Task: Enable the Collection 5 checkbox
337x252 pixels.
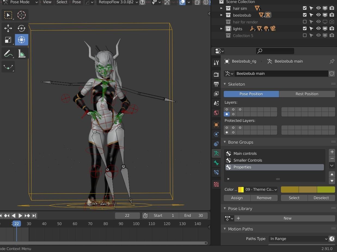Action: coord(305,35)
